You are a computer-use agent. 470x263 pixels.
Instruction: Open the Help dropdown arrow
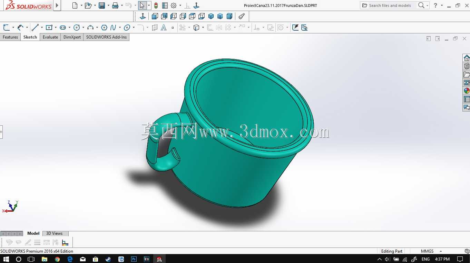[442, 6]
